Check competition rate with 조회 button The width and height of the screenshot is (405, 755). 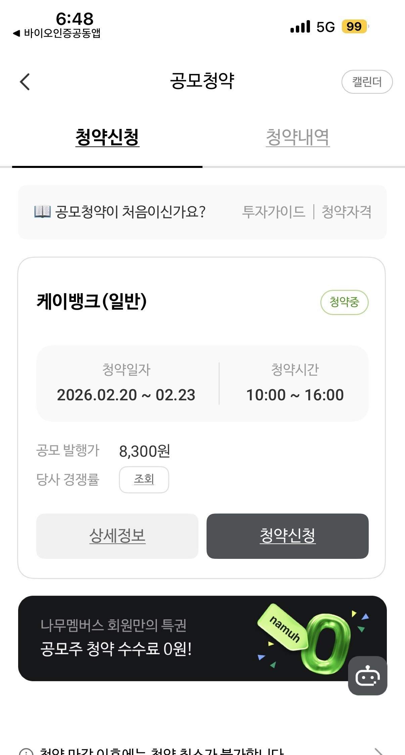(x=144, y=480)
